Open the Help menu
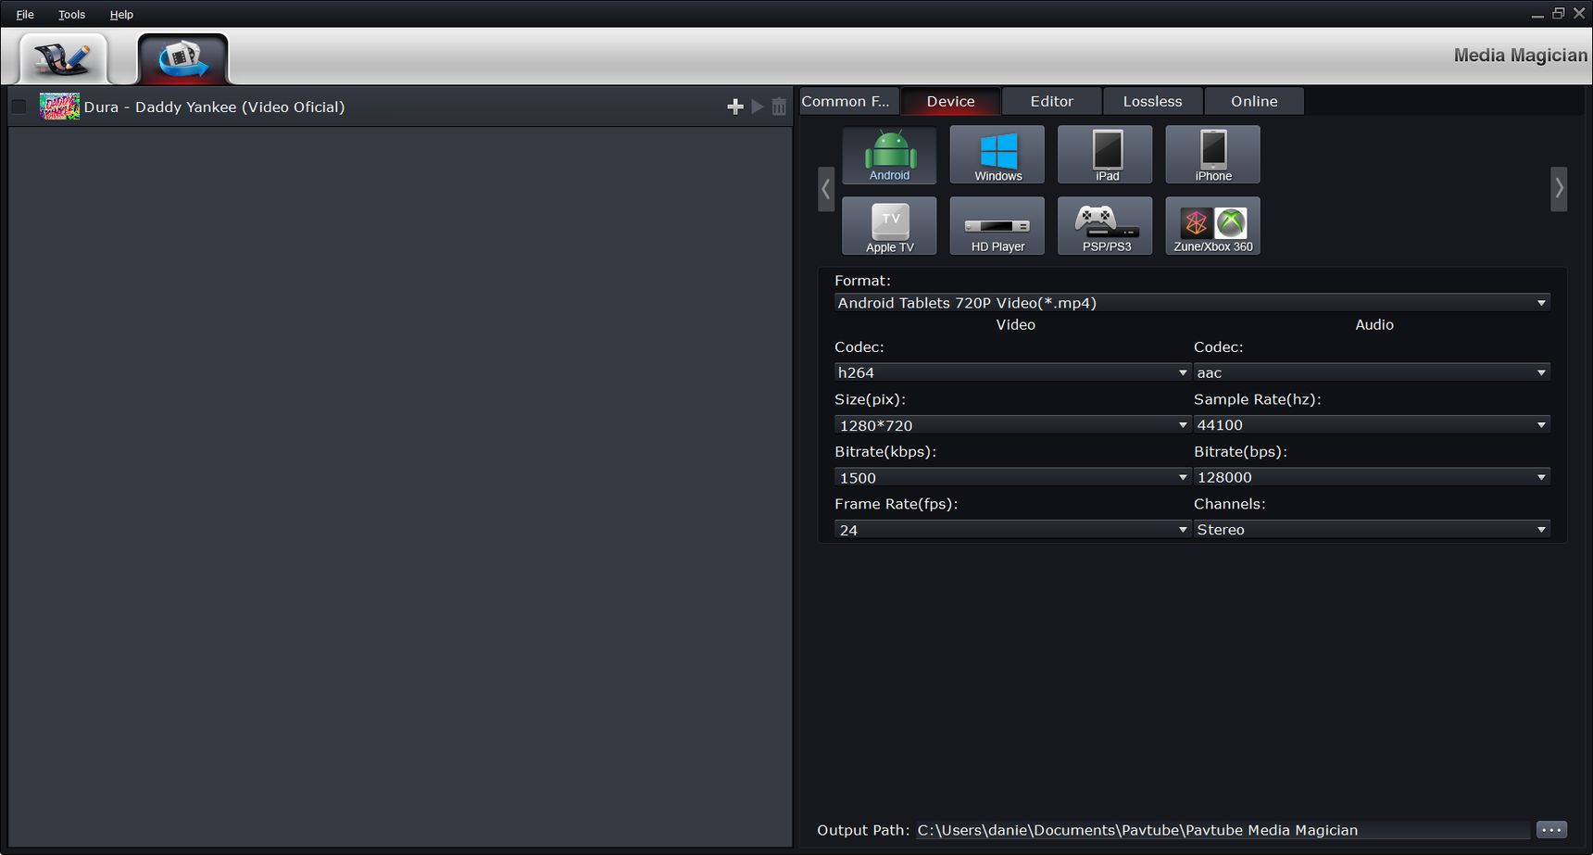Screen dimensions: 1593x855 pyautogui.click(x=121, y=15)
